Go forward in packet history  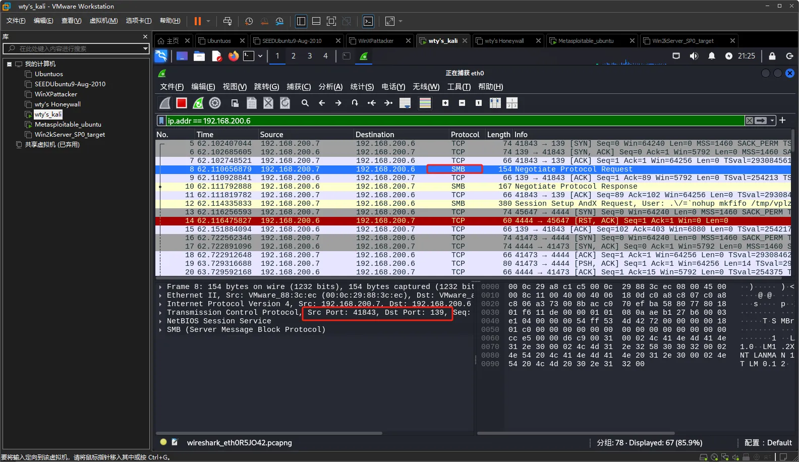coord(338,103)
